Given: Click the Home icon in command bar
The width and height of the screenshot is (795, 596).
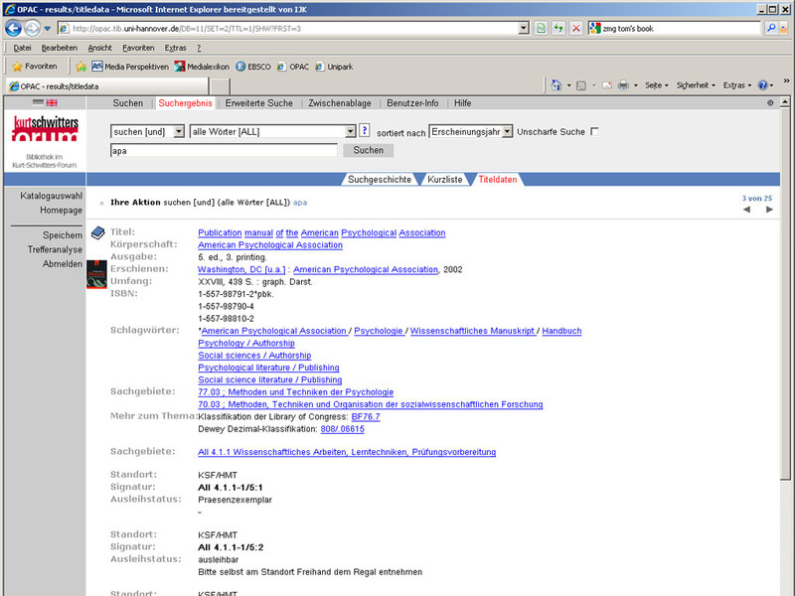Looking at the screenshot, I should (556, 85).
